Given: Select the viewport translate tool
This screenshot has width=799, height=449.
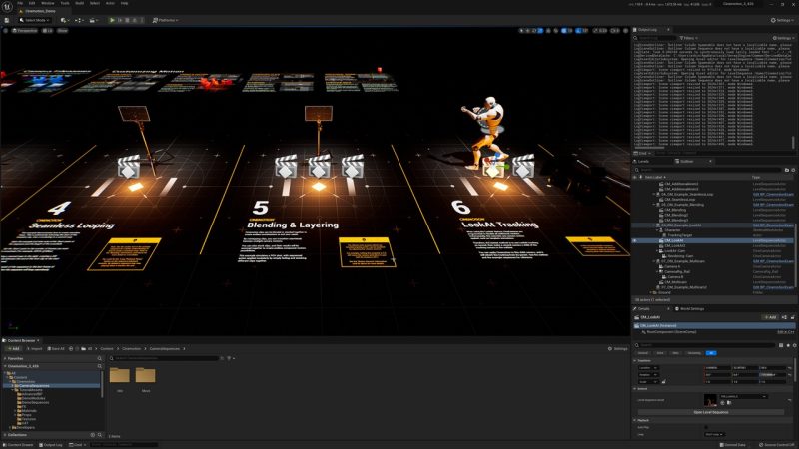Looking at the screenshot, I should 528,31.
